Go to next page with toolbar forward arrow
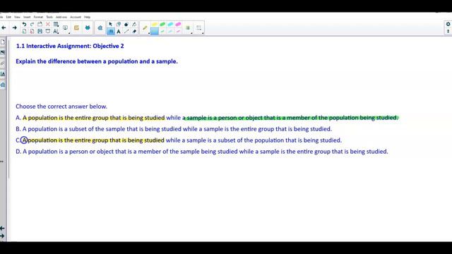Image resolution: width=452 pixels, height=254 pixels. pyautogui.click(x=14, y=28)
